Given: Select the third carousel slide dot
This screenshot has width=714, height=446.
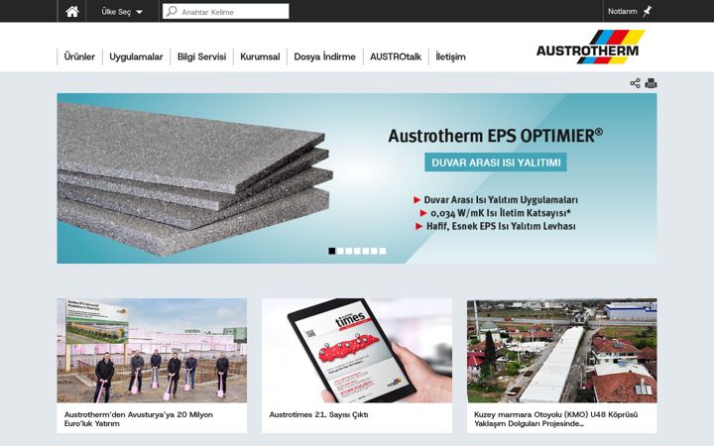Looking at the screenshot, I should click(x=349, y=251).
